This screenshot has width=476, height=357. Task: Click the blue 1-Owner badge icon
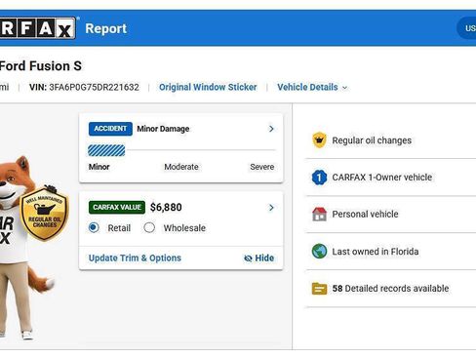pos(319,178)
